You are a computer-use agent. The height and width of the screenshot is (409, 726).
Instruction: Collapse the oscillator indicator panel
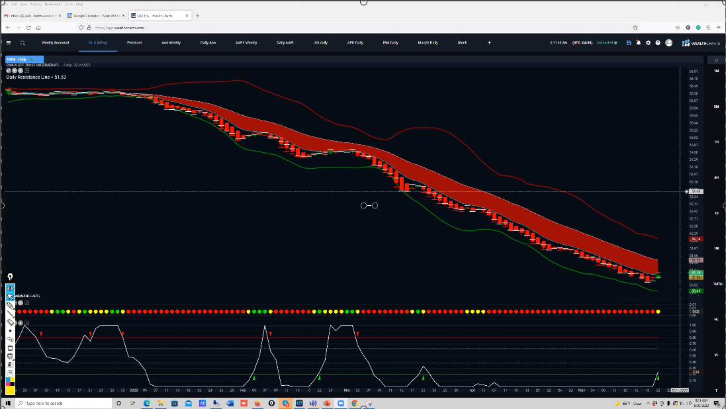point(21,323)
